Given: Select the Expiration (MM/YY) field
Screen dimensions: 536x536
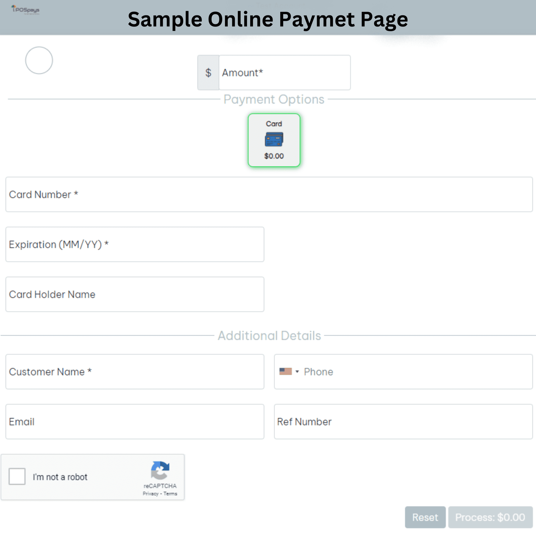Looking at the screenshot, I should (135, 244).
